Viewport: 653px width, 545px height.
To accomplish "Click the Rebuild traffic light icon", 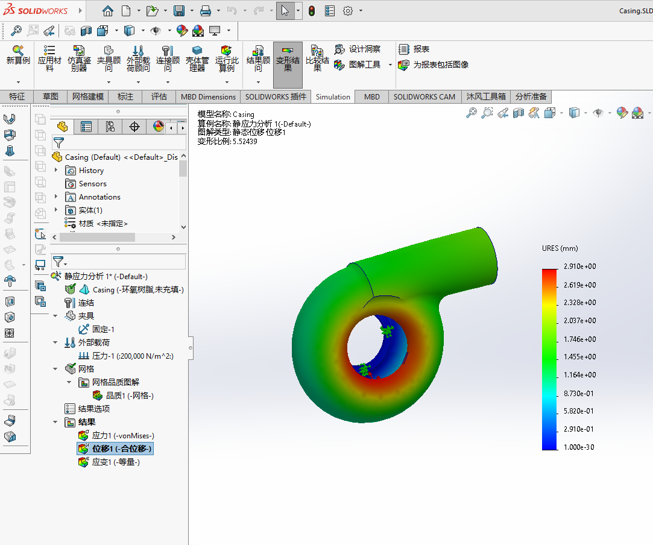I will (x=312, y=11).
